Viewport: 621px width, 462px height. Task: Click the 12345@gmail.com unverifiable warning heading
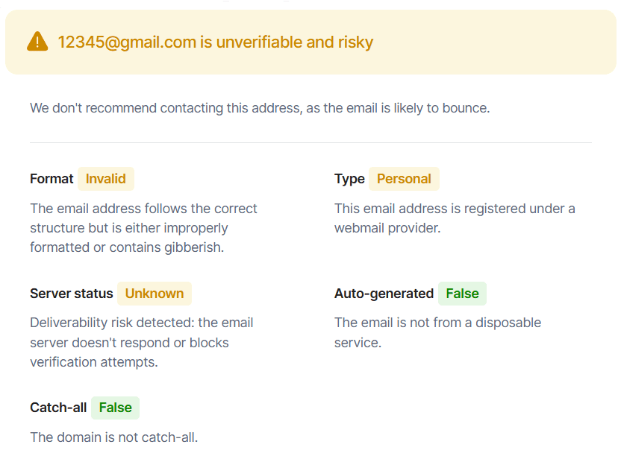(215, 42)
